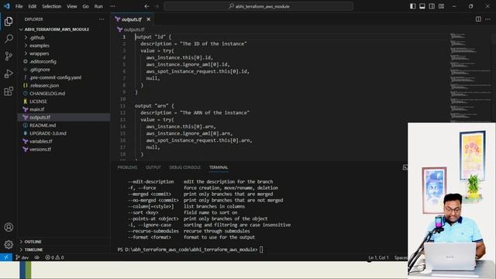Click the remote window indicator in status bar
This screenshot has width=496, height=279.
(6, 257)
